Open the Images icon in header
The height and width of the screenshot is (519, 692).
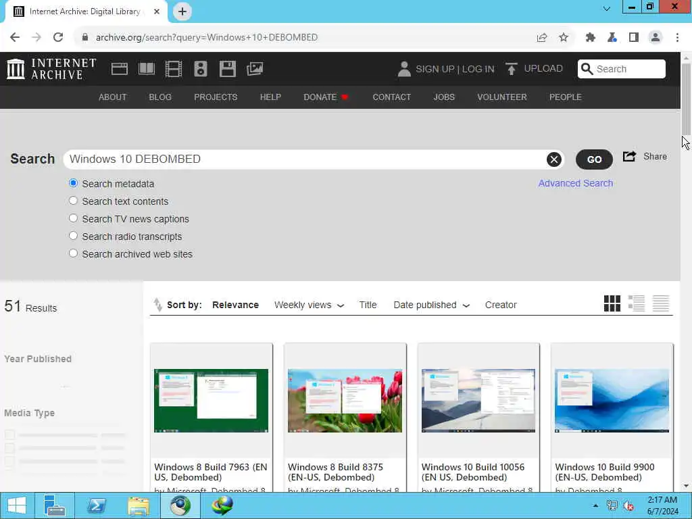255,69
